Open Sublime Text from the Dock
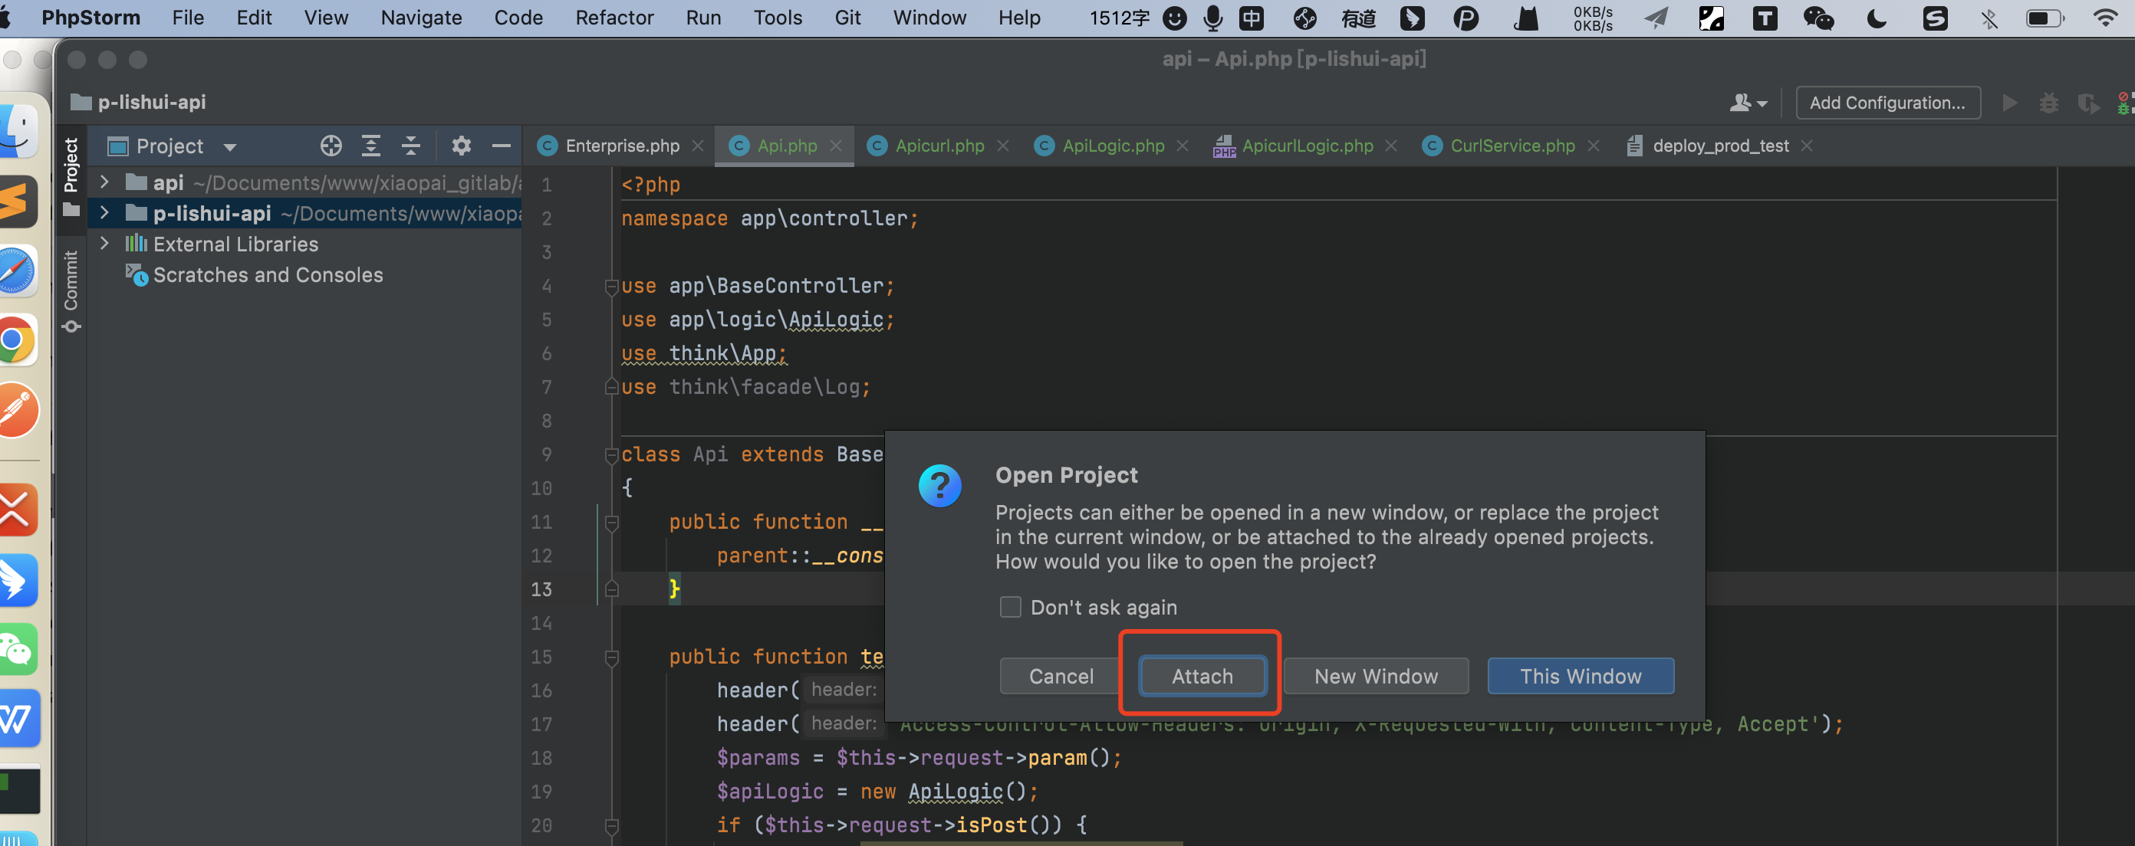This screenshot has height=846, width=2135. [17, 201]
